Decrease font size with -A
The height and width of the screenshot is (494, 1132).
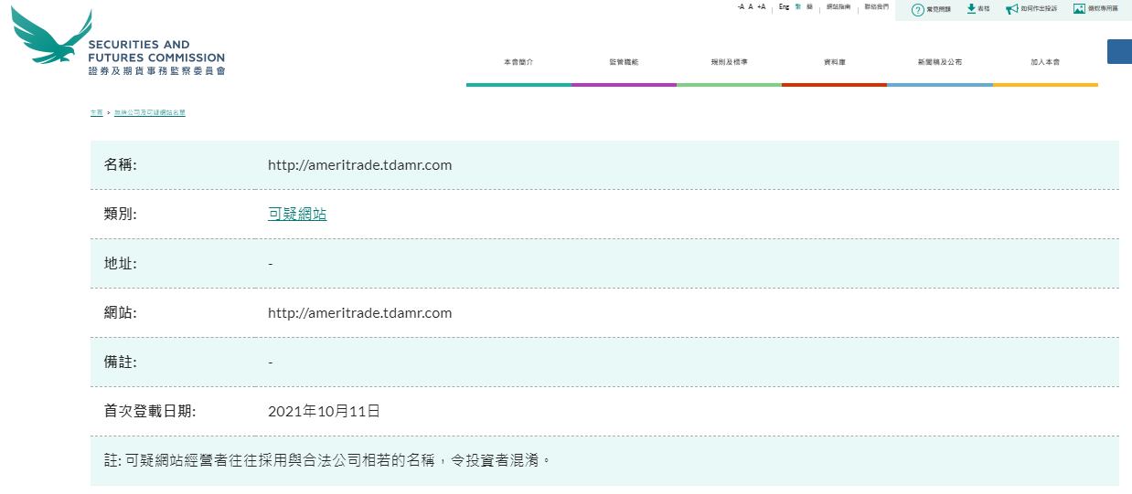coord(741,6)
